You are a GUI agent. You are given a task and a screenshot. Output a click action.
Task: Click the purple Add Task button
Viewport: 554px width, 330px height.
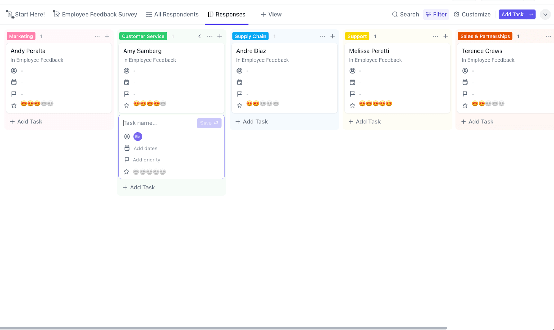512,14
